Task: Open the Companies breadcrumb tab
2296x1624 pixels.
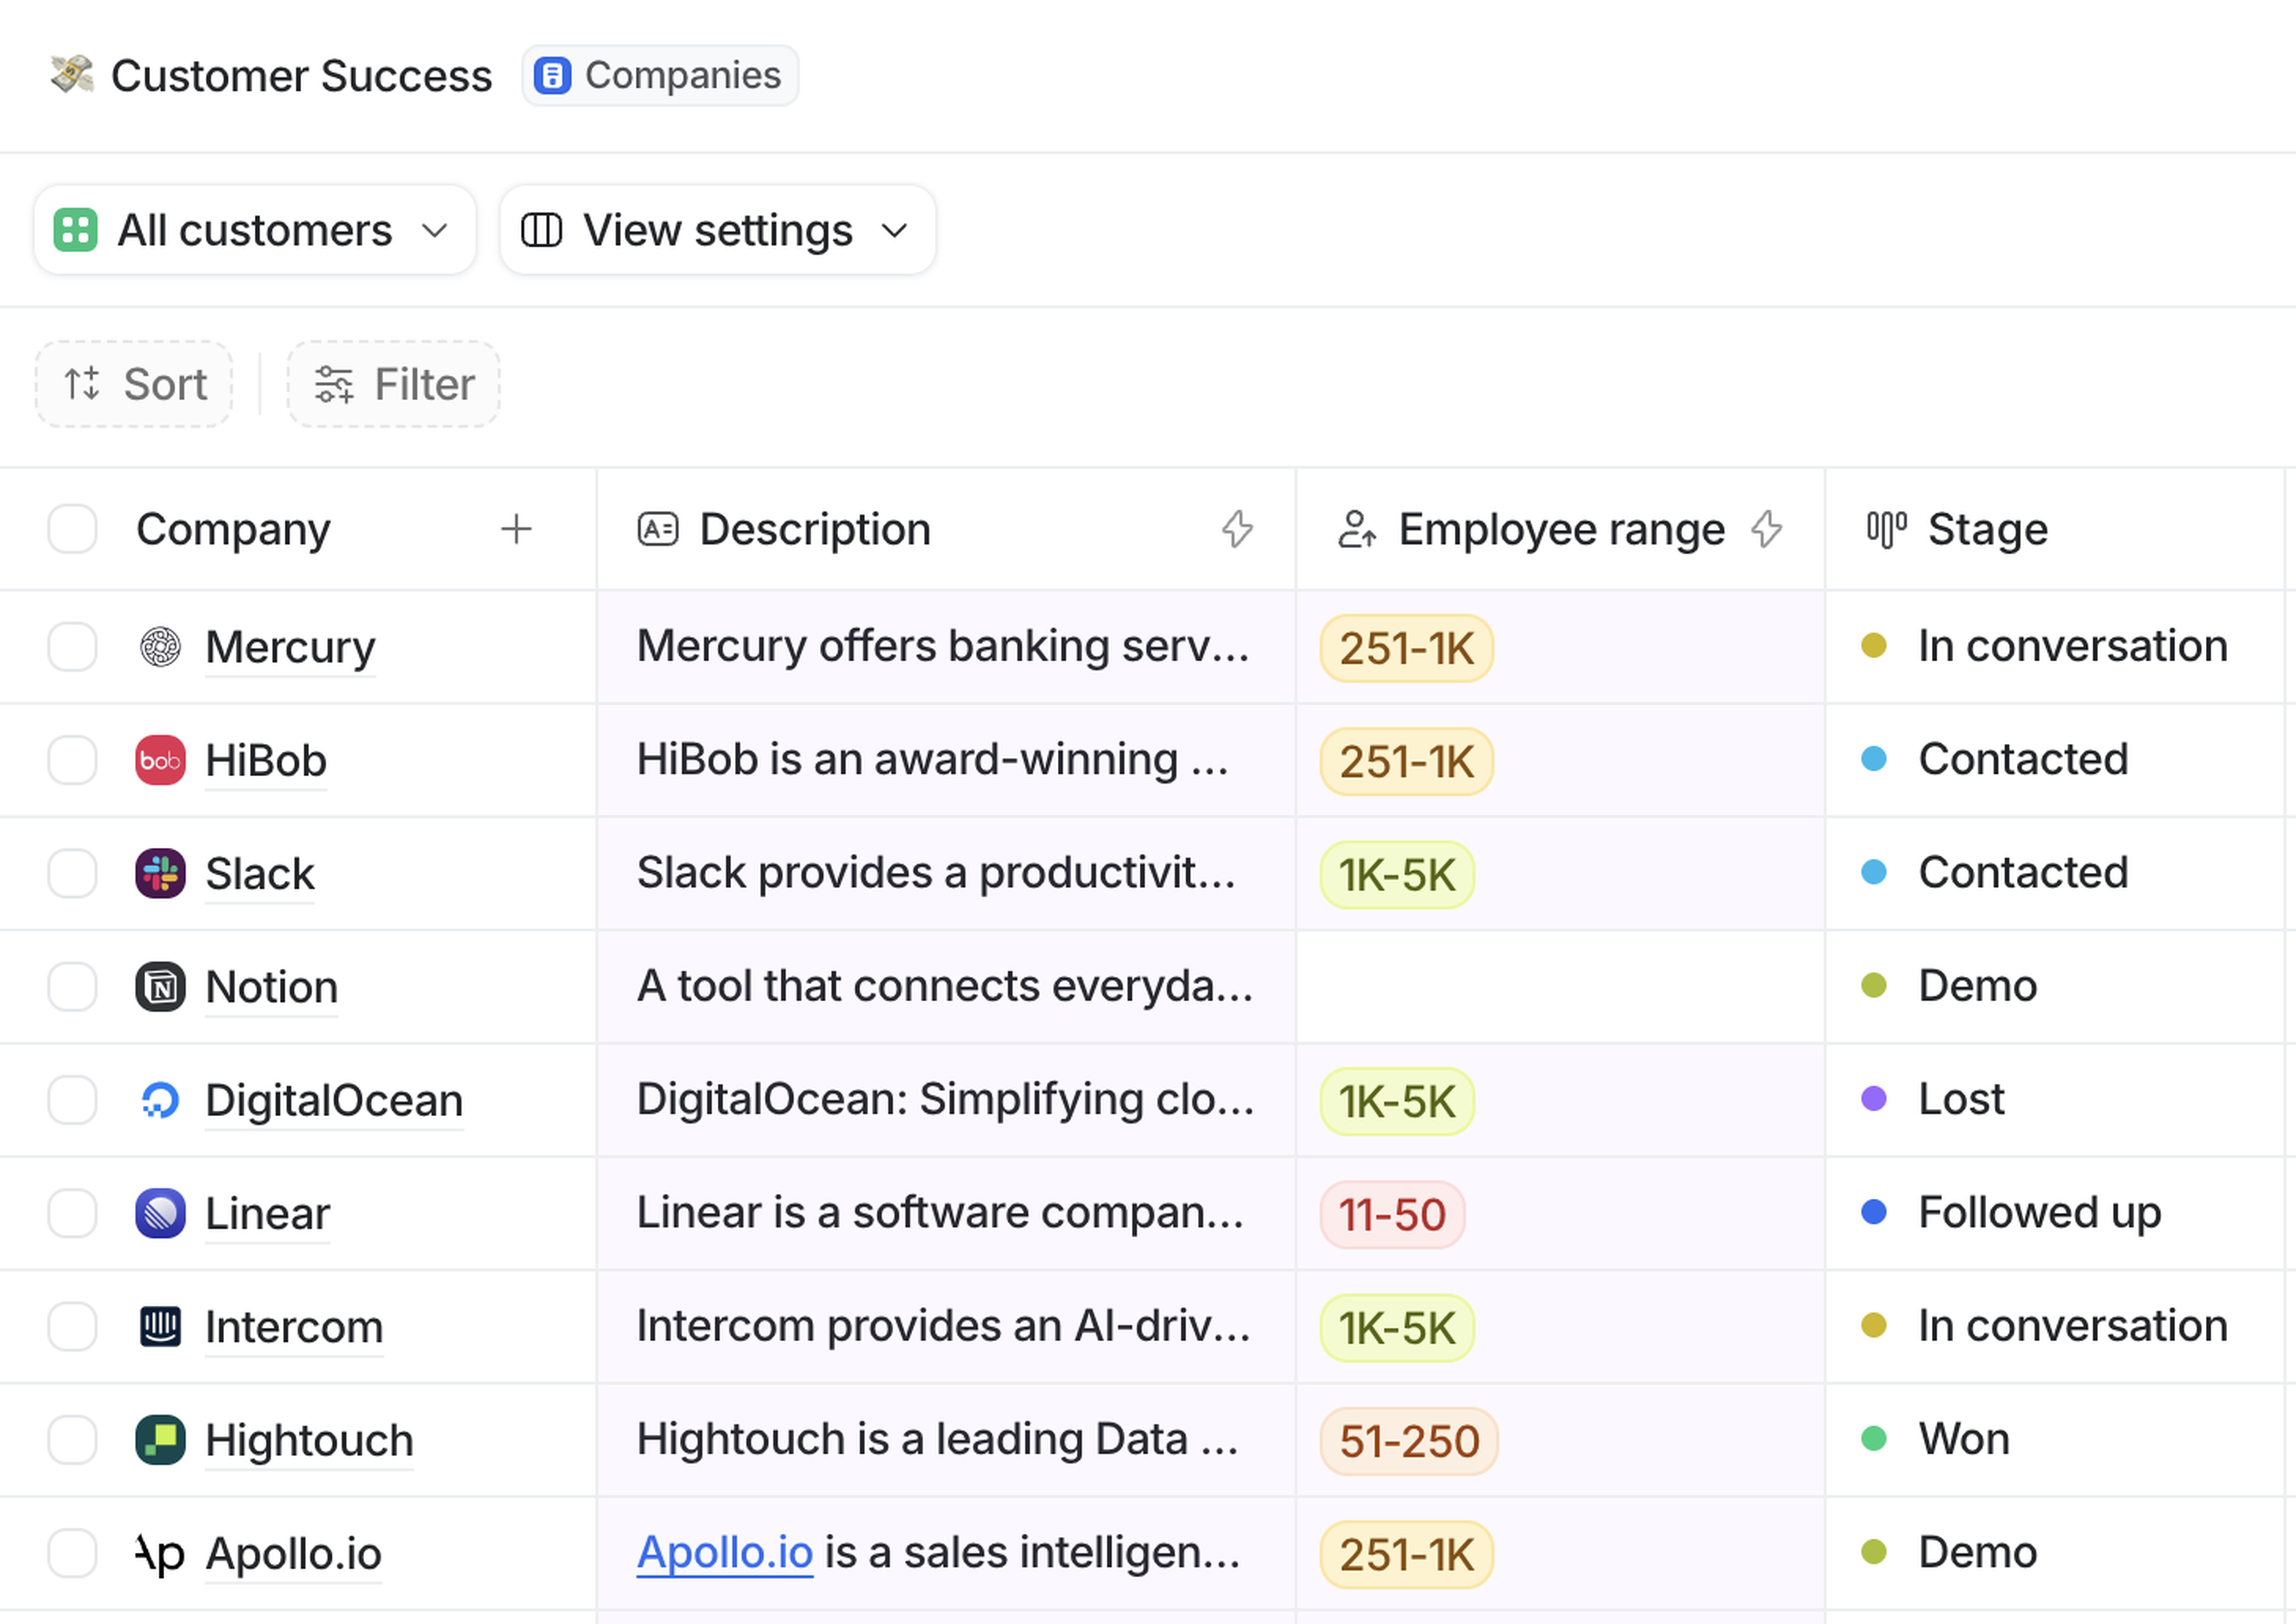Action: [660, 75]
